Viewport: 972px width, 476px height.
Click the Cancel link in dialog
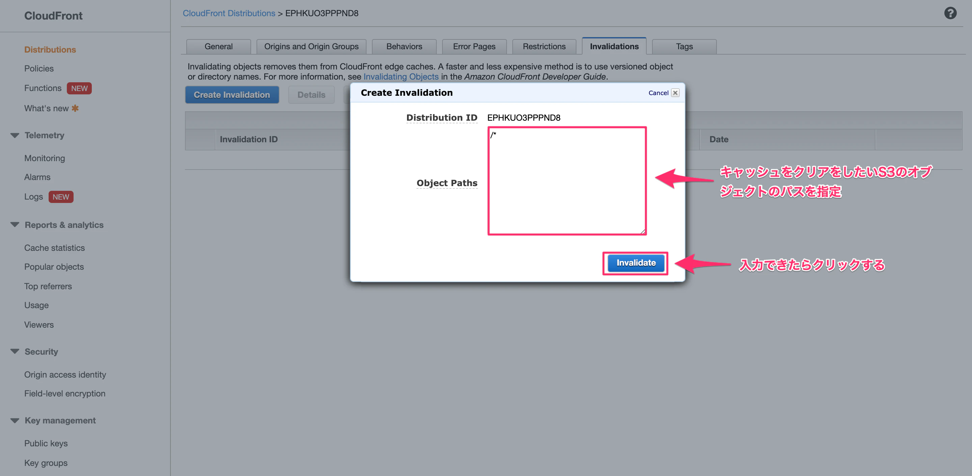(658, 93)
